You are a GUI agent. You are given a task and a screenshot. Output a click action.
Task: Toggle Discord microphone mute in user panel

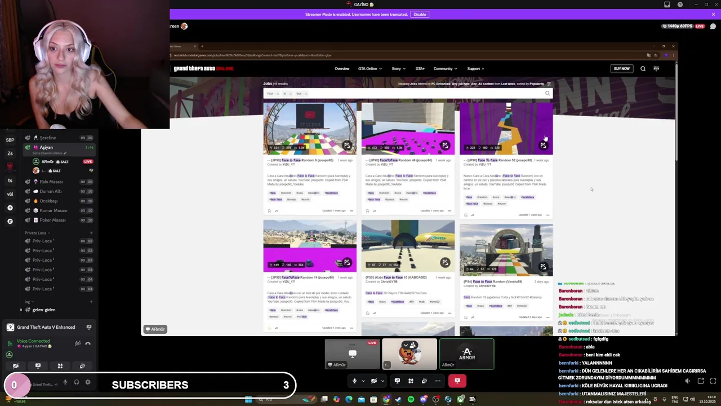[65, 382]
